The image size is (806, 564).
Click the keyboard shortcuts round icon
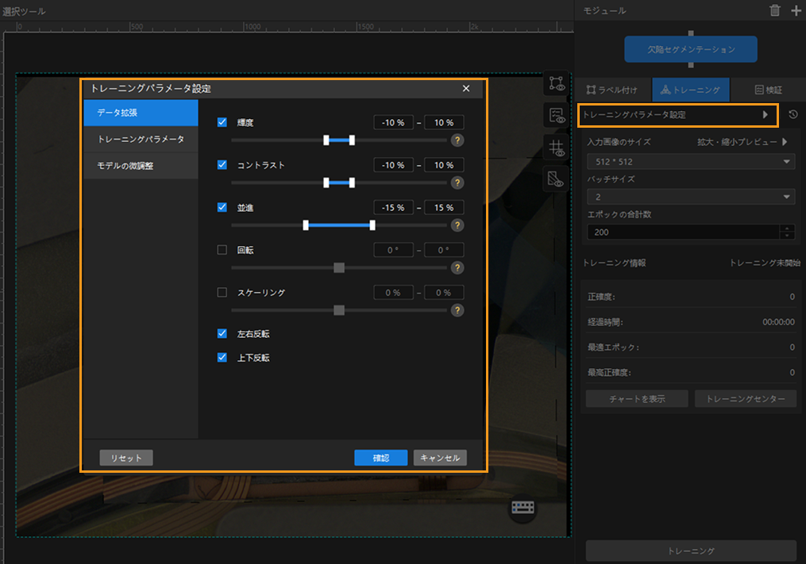[523, 508]
